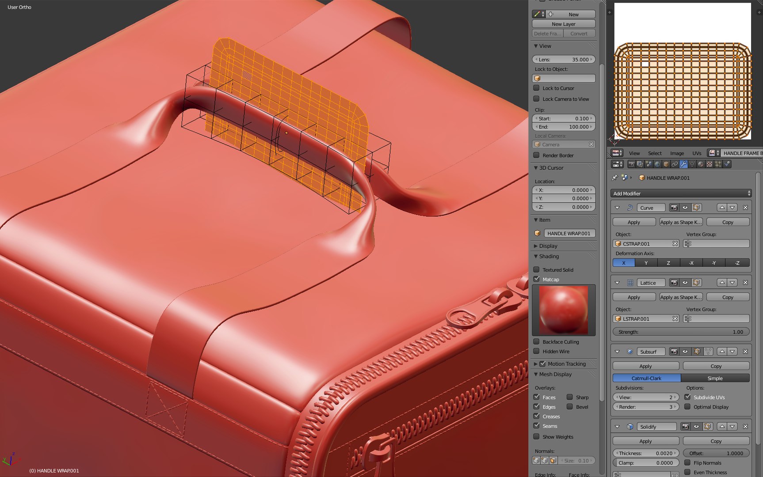Enable Textured Solid shading
Viewport: 763px width, 477px height.
point(536,269)
